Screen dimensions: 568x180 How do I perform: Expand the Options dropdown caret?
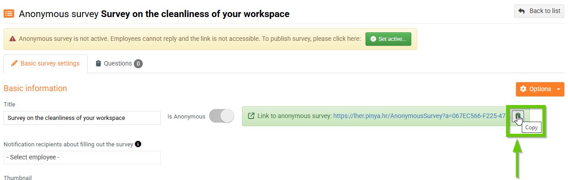point(558,89)
